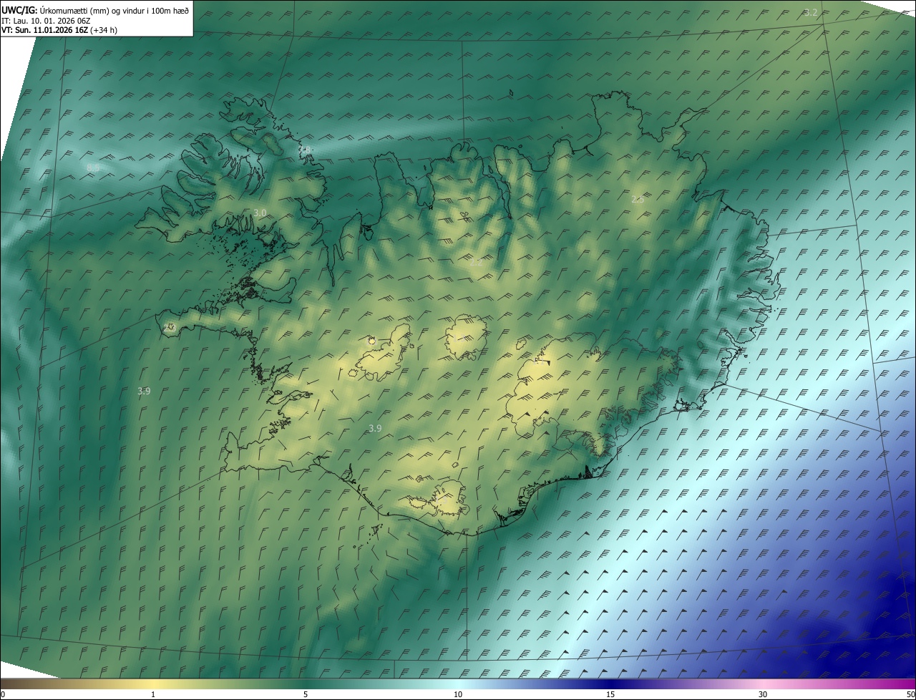The image size is (916, 700).
Task: Click the '3.9' label over the sea west of Iceland
Action: 144,391
